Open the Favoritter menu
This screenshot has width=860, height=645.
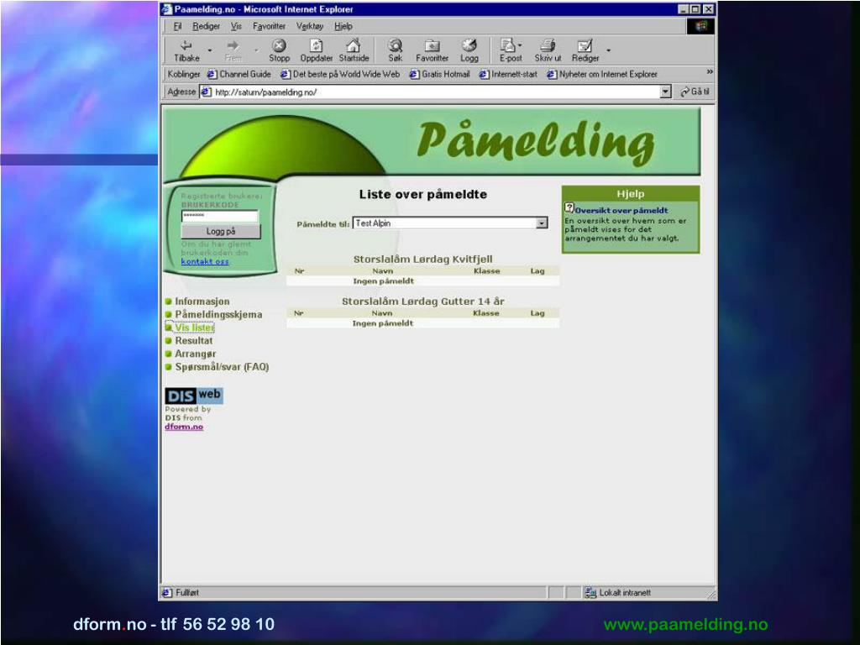269,26
